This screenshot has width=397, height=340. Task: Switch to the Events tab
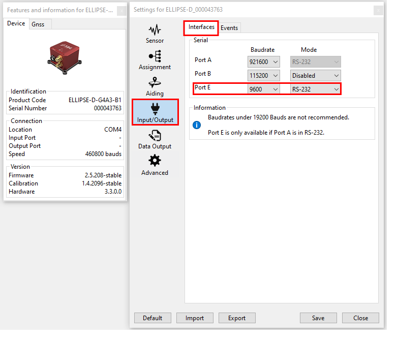pyautogui.click(x=229, y=28)
